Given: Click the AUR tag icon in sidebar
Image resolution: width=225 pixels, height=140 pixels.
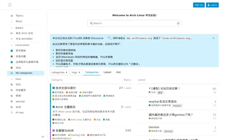Looking at the screenshot, I should tap(12, 107).
